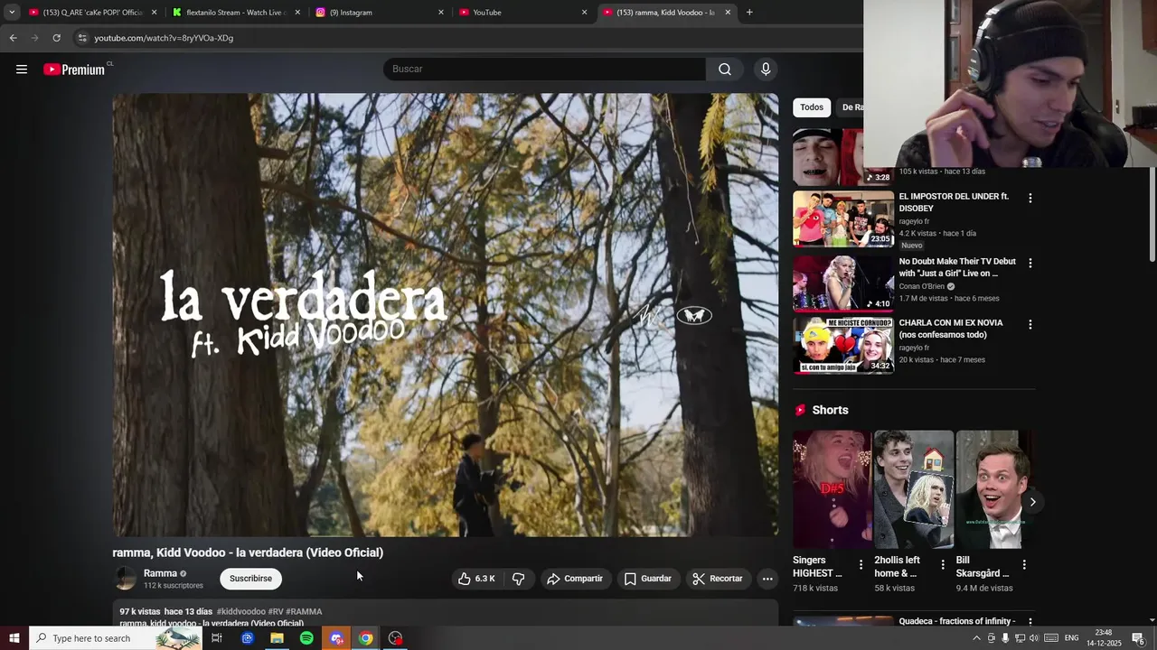1157x650 pixels.
Task: Open video title EL IMPOSTOR DEL UNDER ft. DISOBEY
Action: point(954,202)
